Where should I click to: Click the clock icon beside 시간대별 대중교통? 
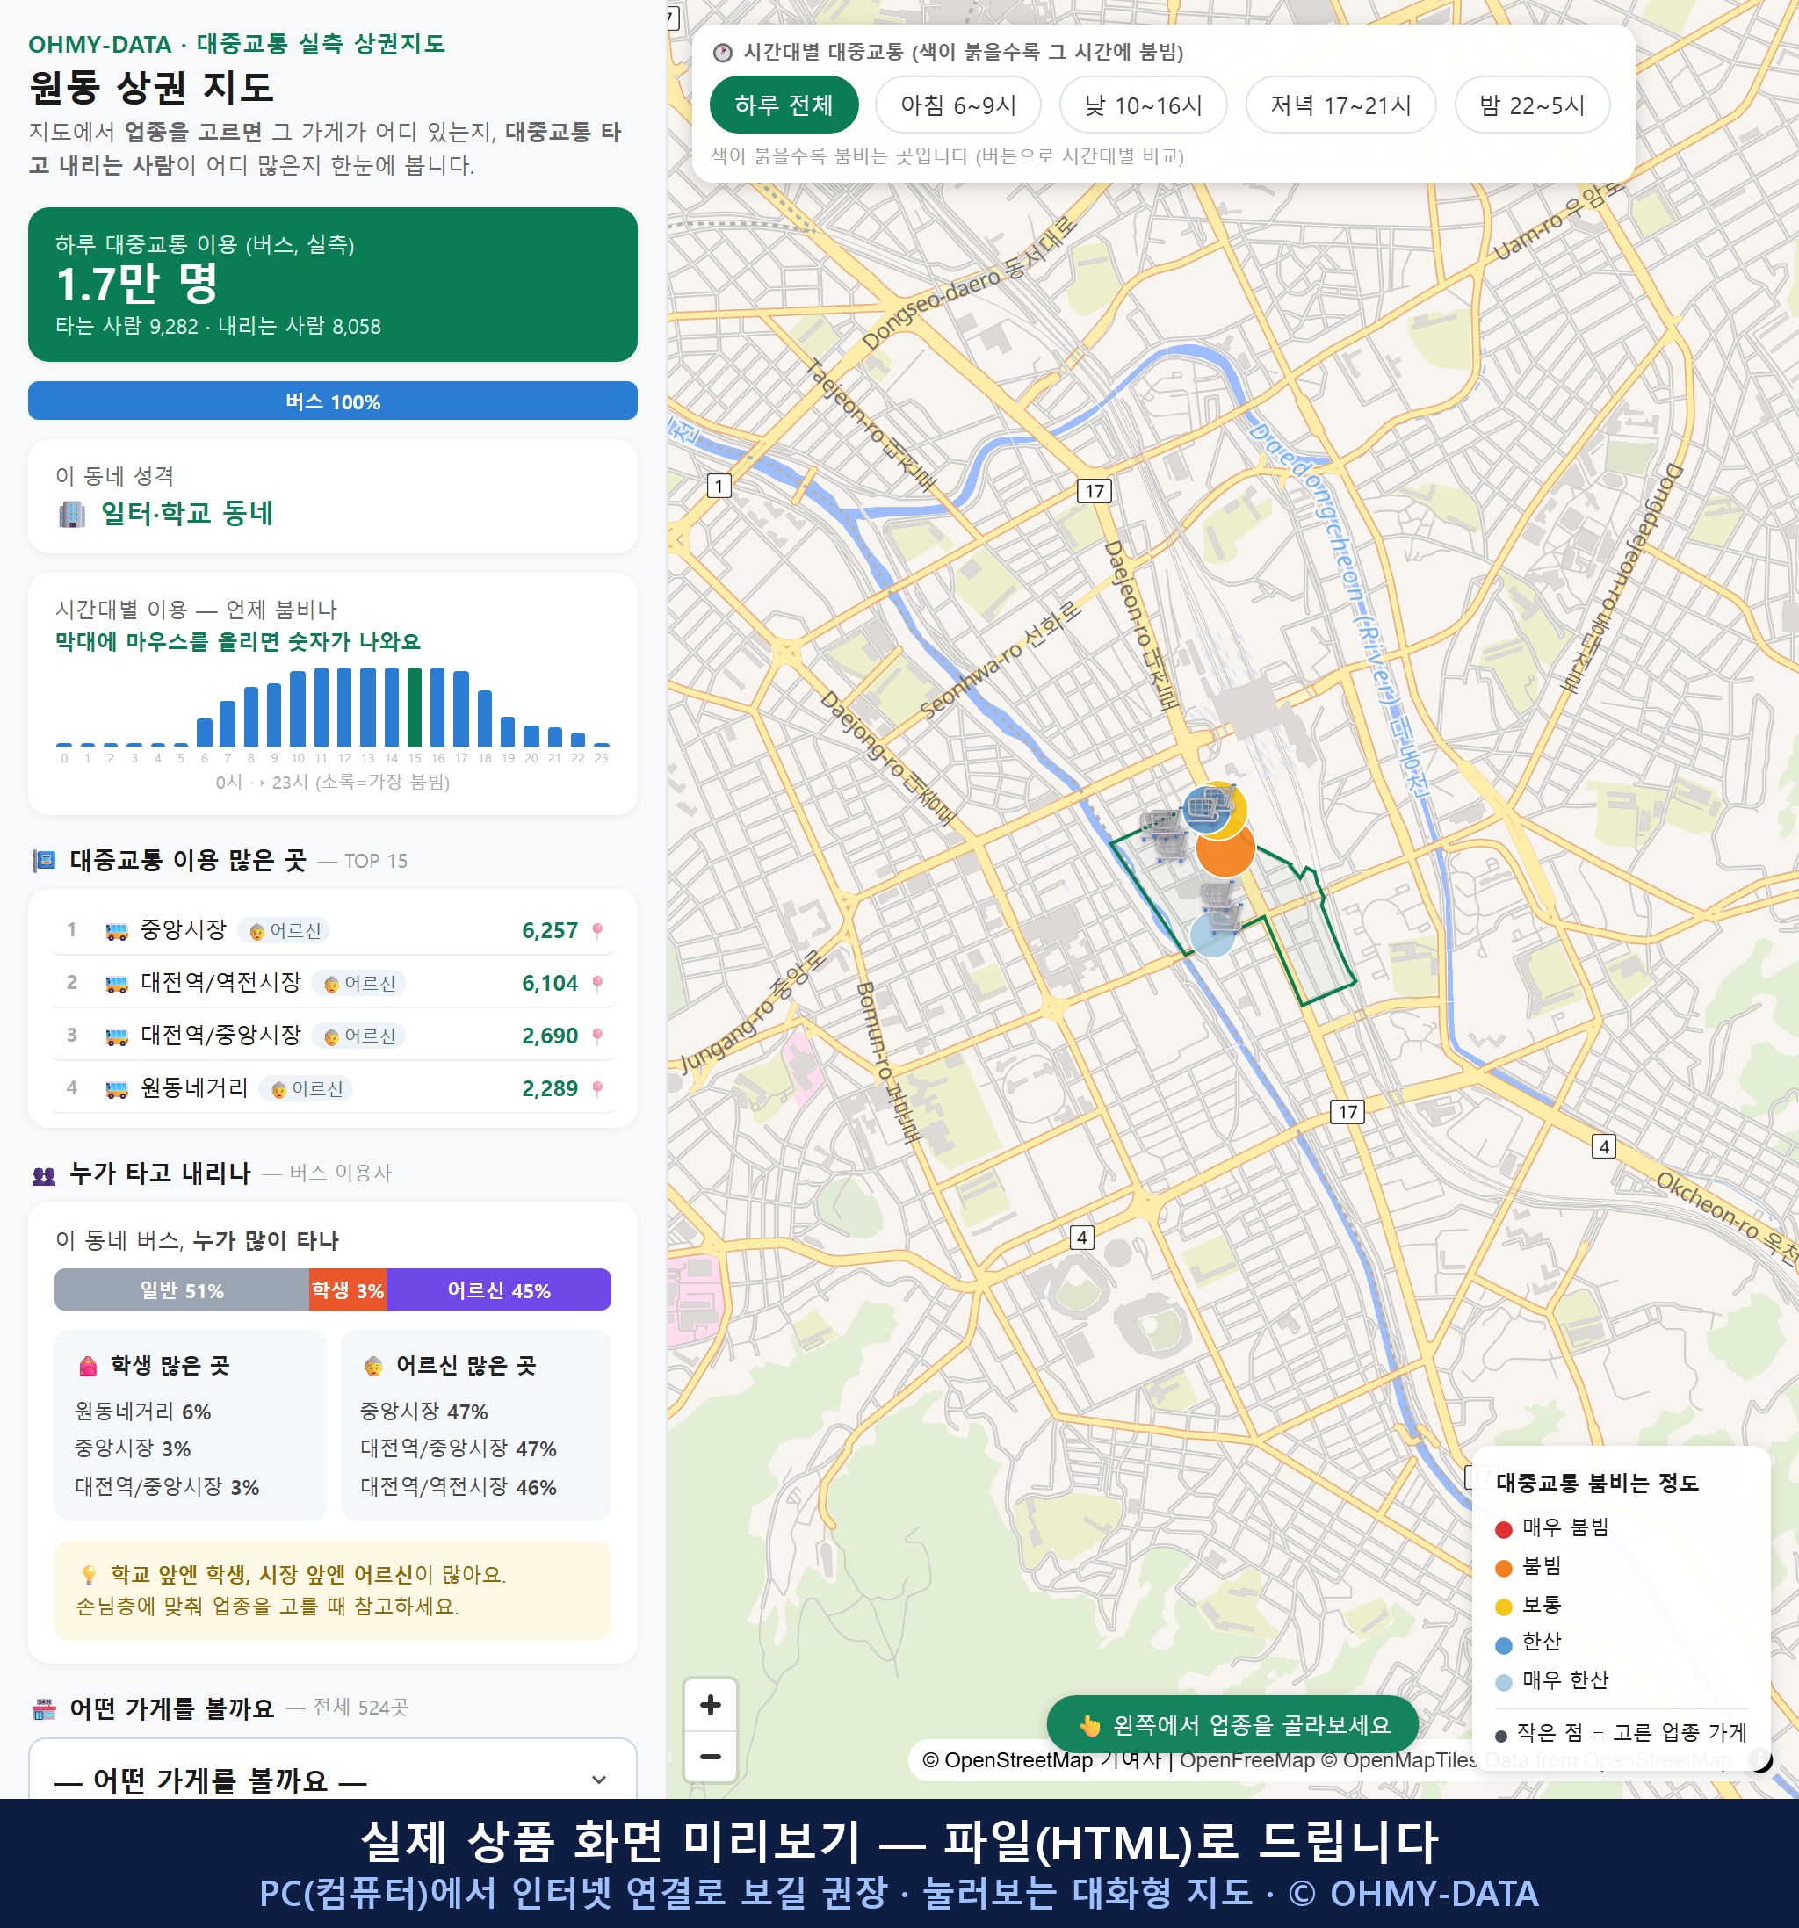[723, 53]
